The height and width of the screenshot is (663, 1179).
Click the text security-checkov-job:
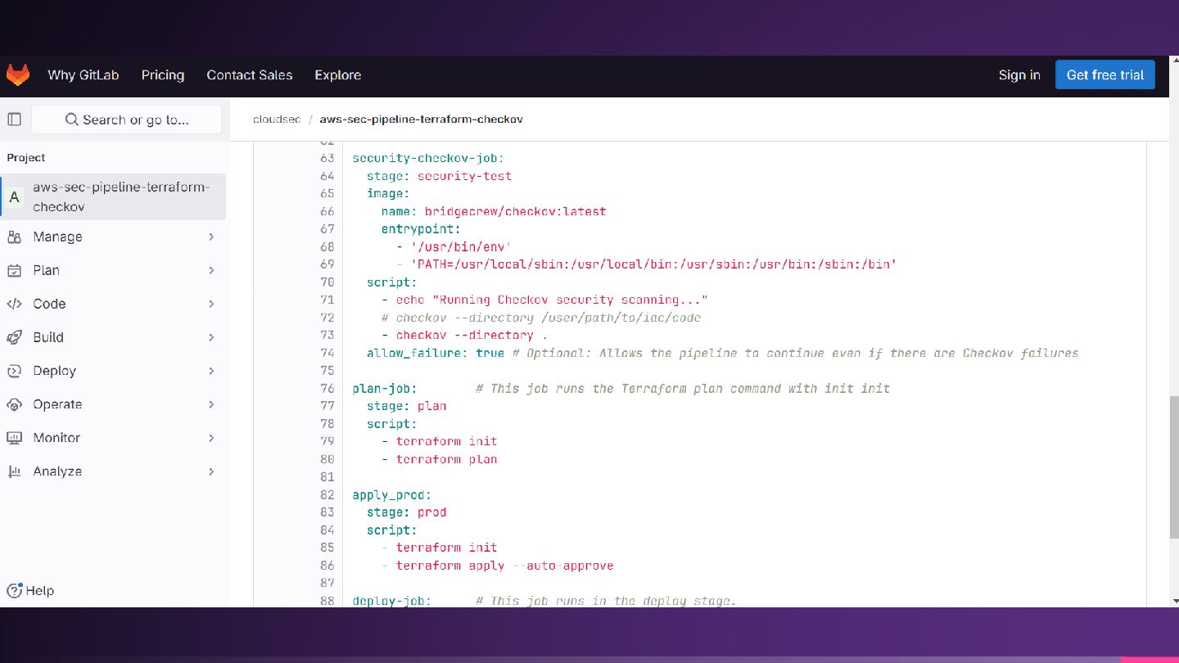428,158
